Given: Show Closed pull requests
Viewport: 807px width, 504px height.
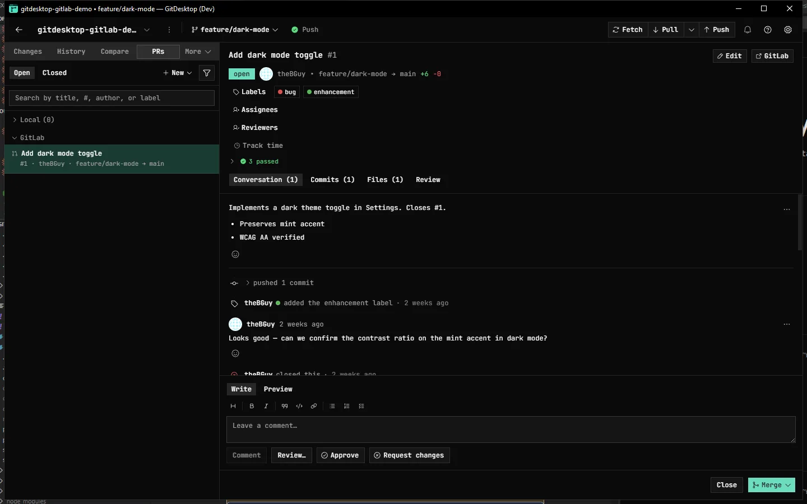Looking at the screenshot, I should pos(54,73).
